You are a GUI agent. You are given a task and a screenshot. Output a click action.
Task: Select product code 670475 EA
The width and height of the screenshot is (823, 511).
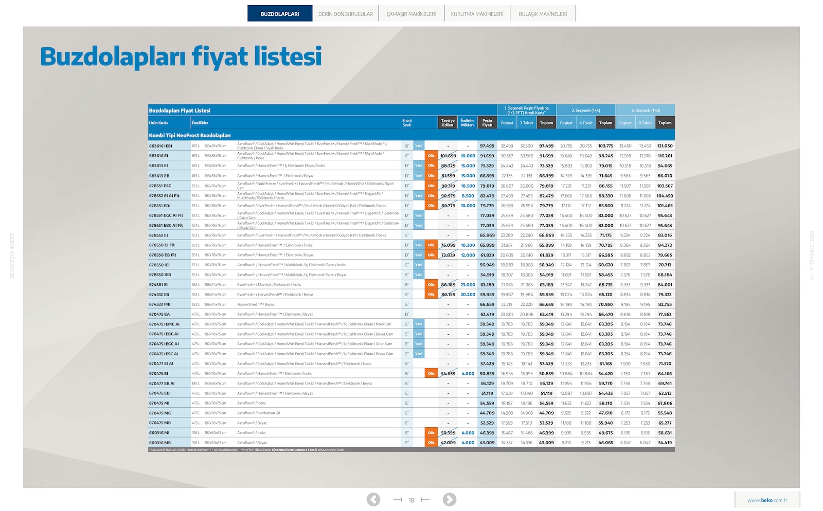[159, 314]
